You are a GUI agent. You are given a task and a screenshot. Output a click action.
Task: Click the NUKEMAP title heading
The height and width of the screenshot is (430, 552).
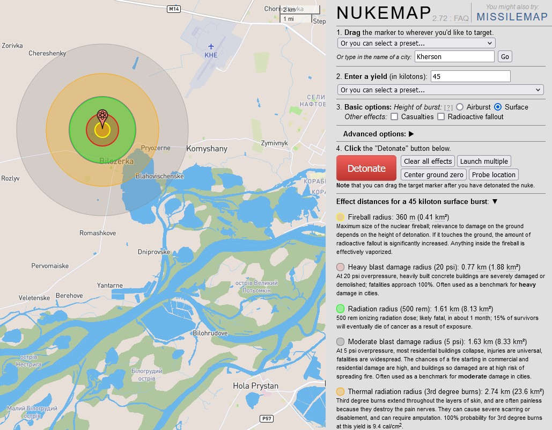(384, 13)
